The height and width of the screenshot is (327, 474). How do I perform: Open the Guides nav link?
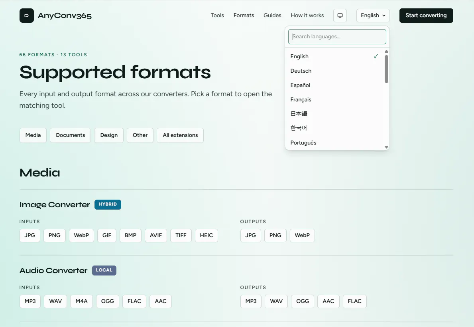(x=272, y=16)
